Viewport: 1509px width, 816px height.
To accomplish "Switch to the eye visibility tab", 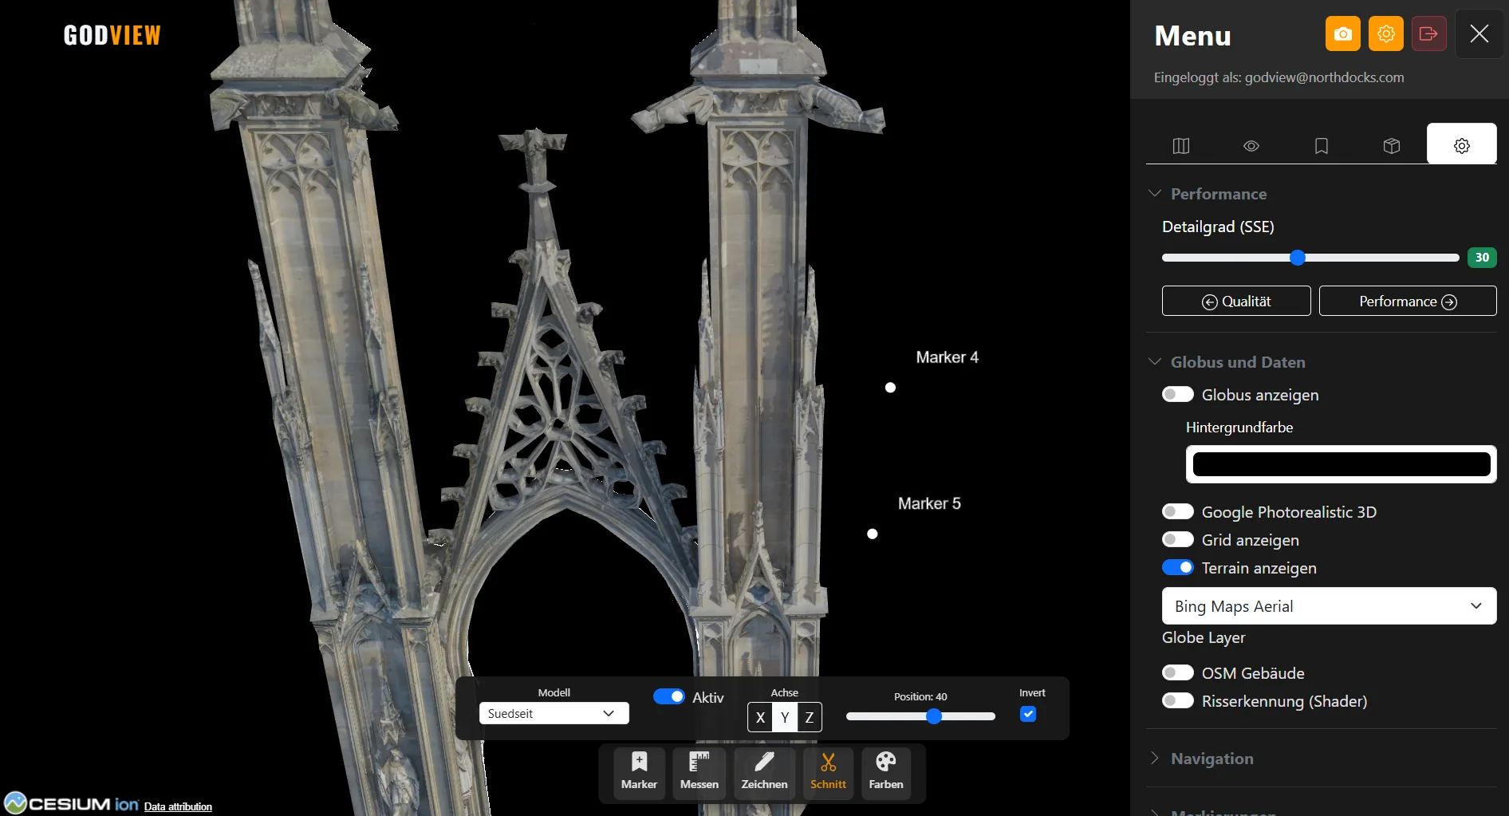I will (x=1251, y=146).
